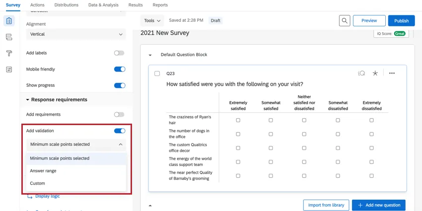Click the Publish button

point(401,20)
